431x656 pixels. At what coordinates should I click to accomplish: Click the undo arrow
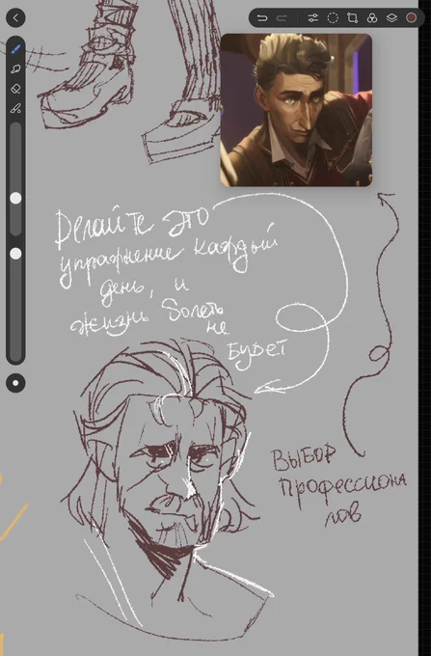(262, 18)
